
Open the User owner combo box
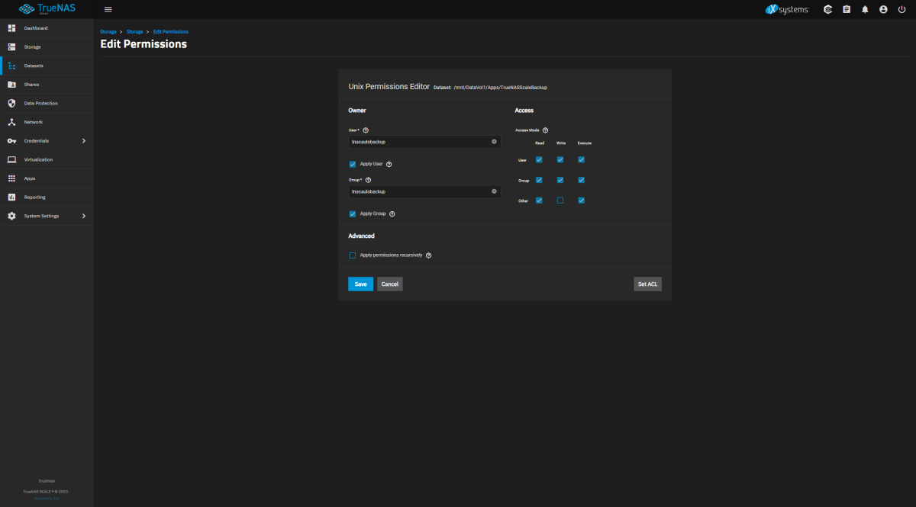424,142
